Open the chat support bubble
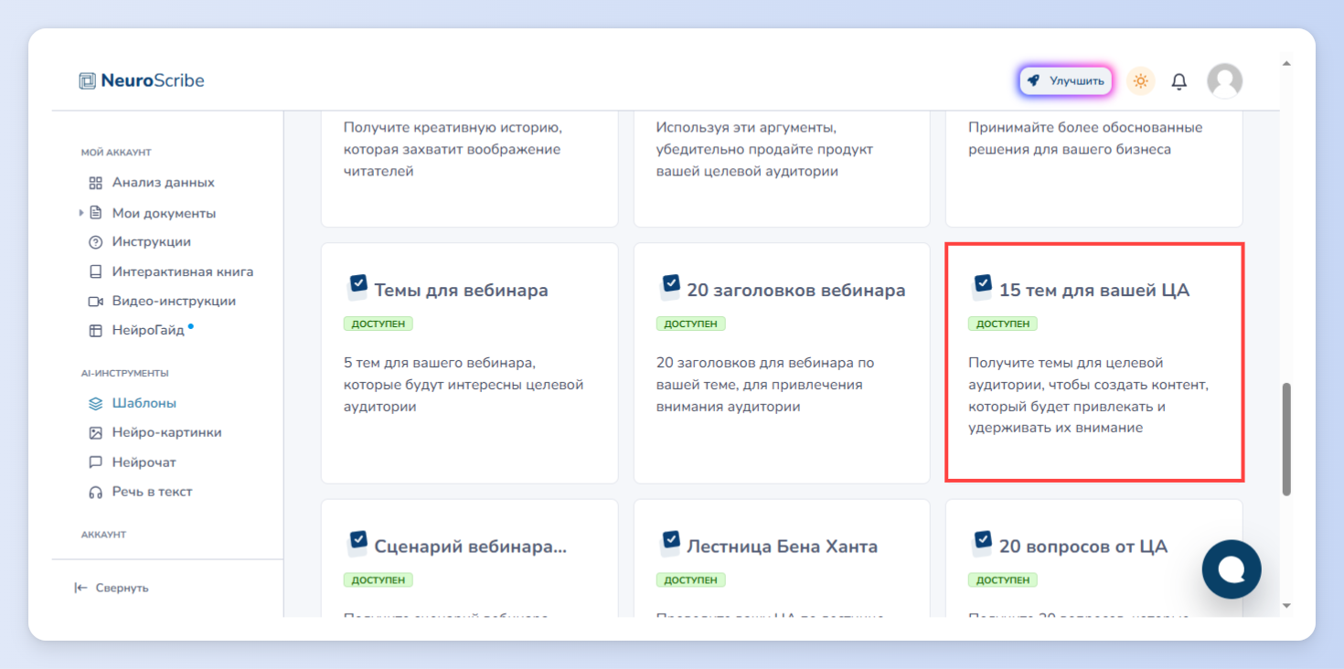Image resolution: width=1344 pixels, height=669 pixels. click(x=1232, y=569)
